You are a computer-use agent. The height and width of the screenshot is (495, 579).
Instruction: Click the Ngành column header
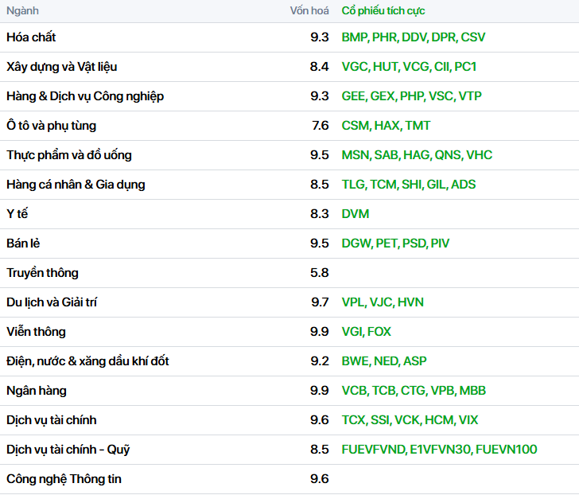click(x=22, y=11)
